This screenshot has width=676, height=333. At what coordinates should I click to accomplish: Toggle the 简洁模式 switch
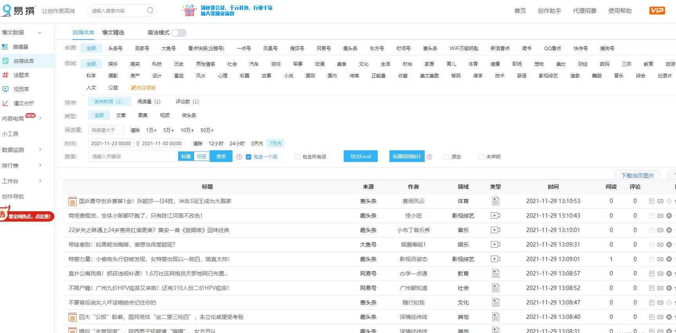pos(178,33)
